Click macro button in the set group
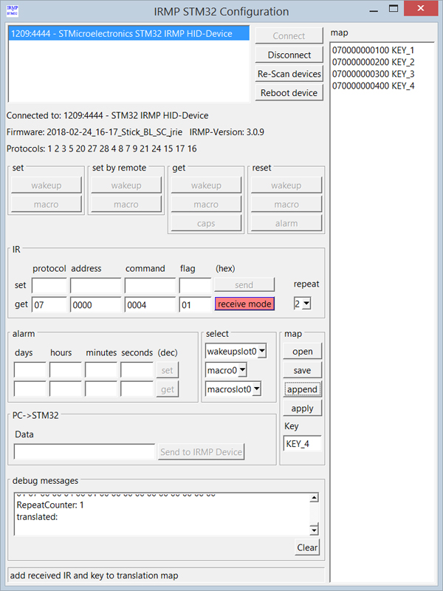 [47, 205]
